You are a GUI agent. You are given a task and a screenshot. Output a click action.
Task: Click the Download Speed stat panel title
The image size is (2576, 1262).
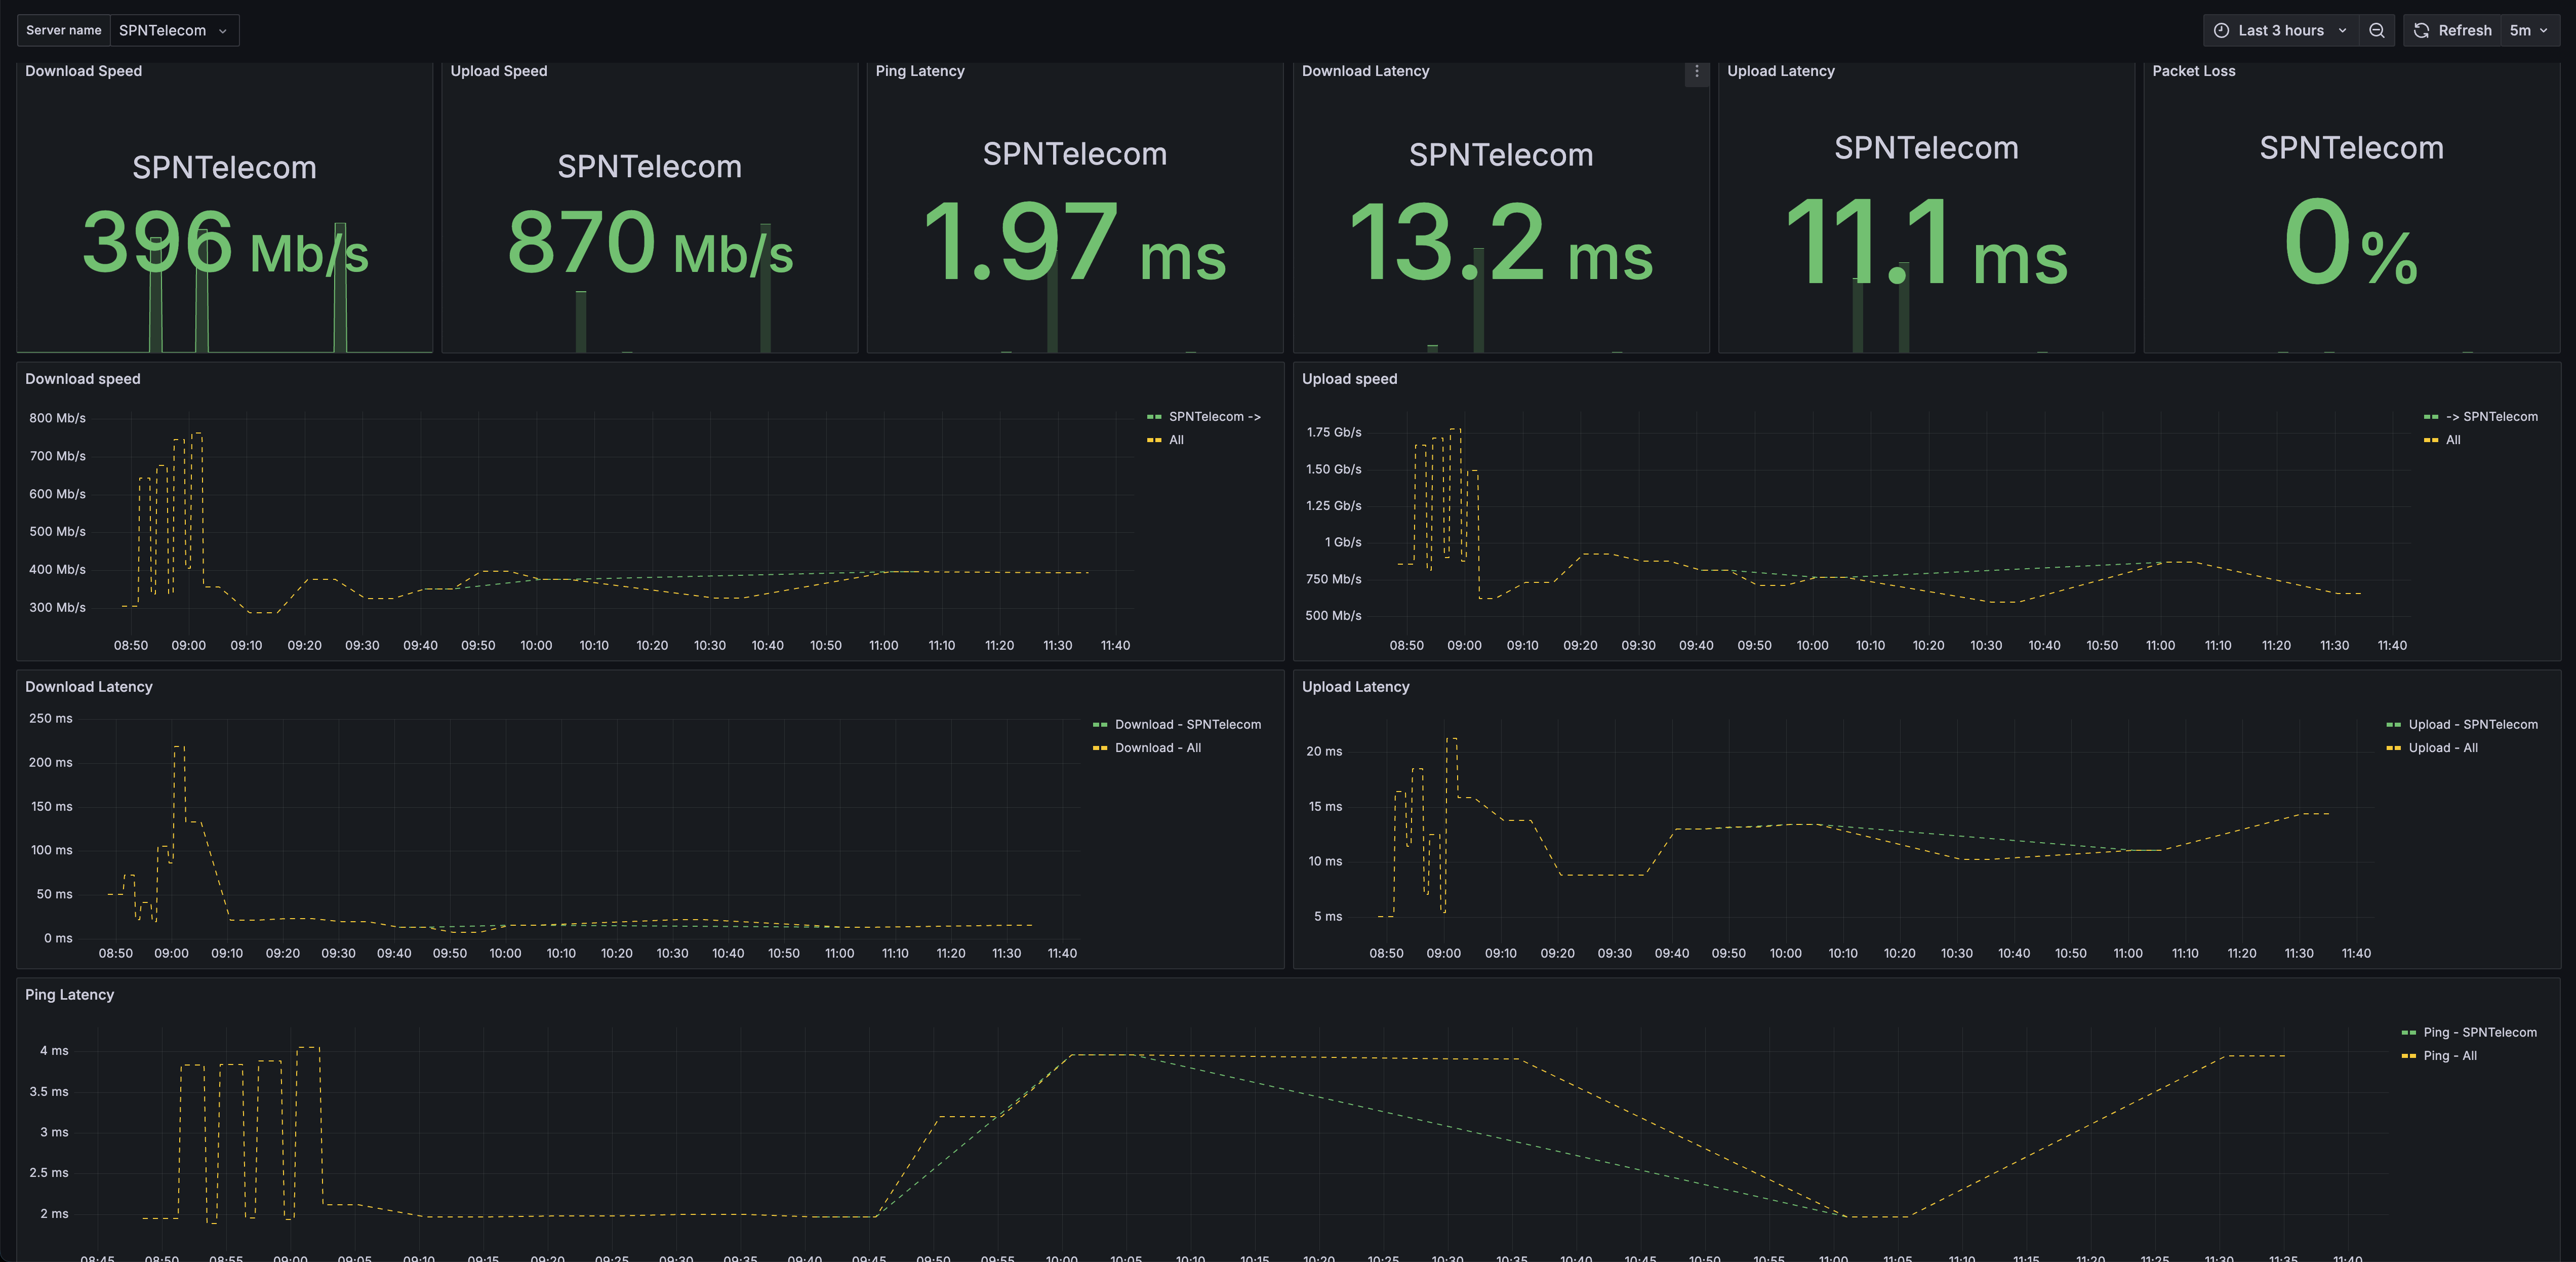[x=84, y=71]
